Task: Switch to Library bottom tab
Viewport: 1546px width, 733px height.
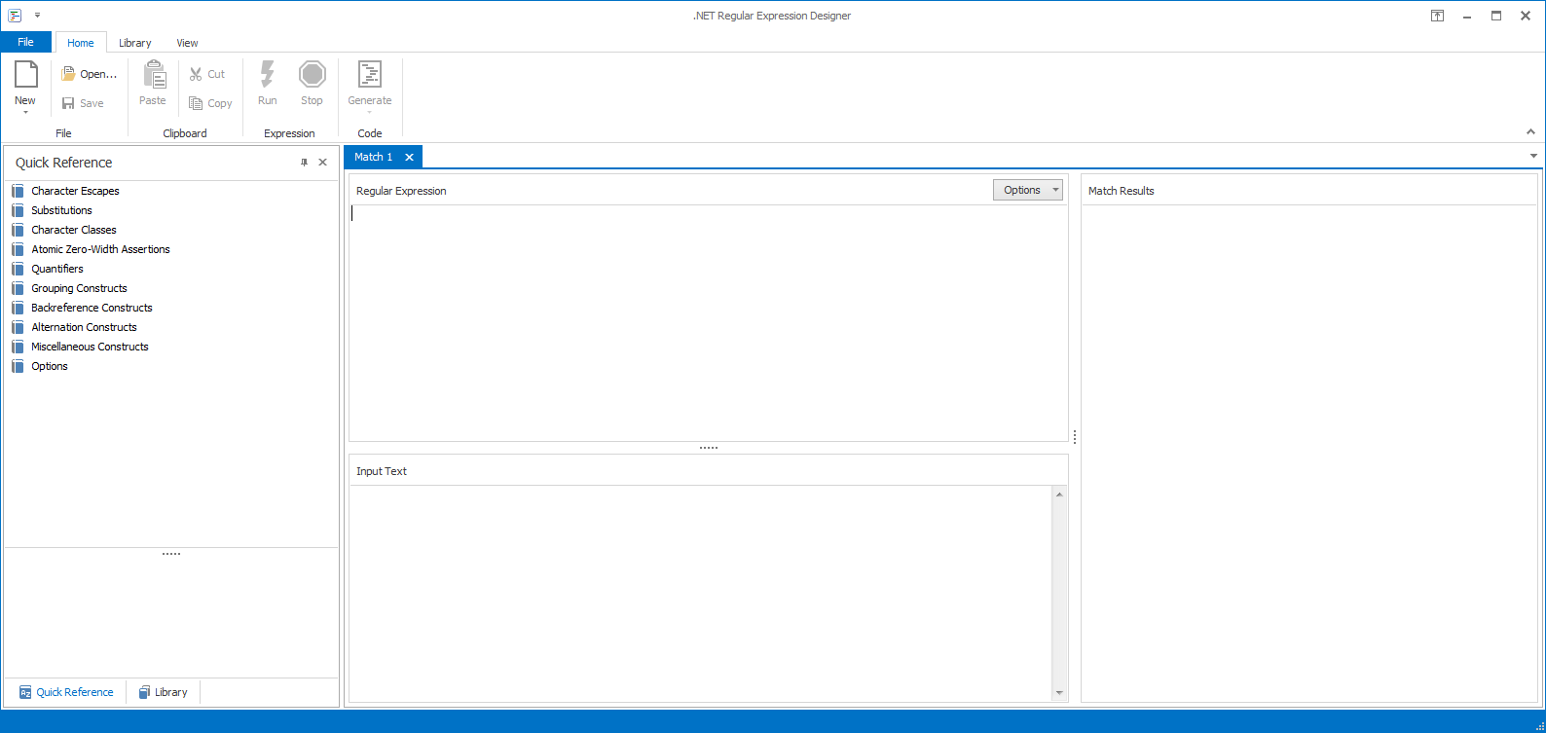Action: (x=163, y=692)
